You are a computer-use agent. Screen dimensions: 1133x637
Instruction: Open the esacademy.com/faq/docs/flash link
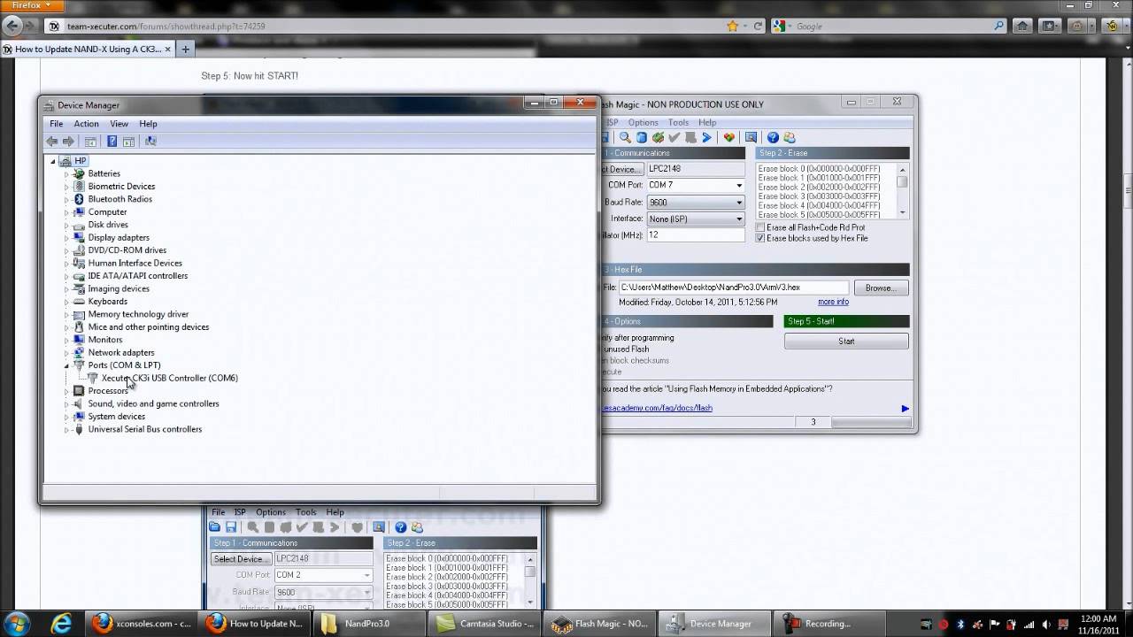pos(657,408)
